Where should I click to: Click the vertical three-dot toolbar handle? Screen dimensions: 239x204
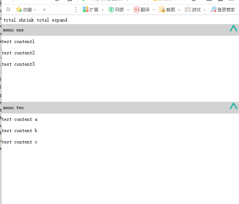click(76, 10)
